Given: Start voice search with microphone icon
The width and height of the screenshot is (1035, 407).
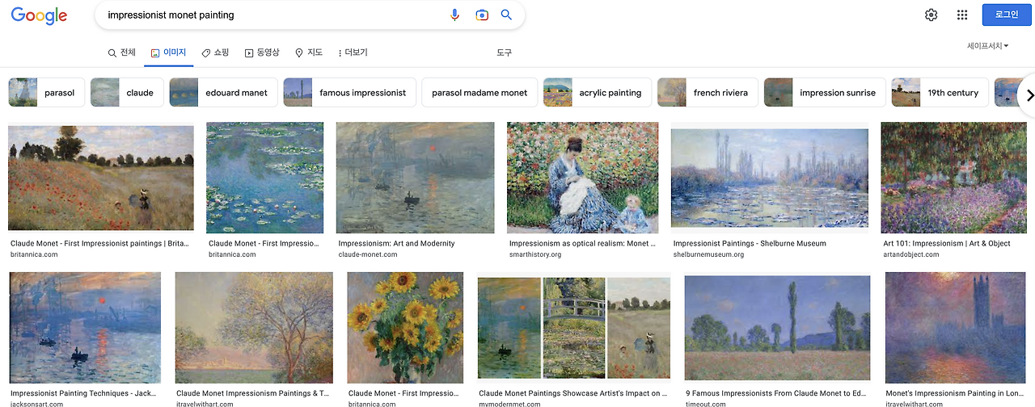Looking at the screenshot, I should [454, 15].
